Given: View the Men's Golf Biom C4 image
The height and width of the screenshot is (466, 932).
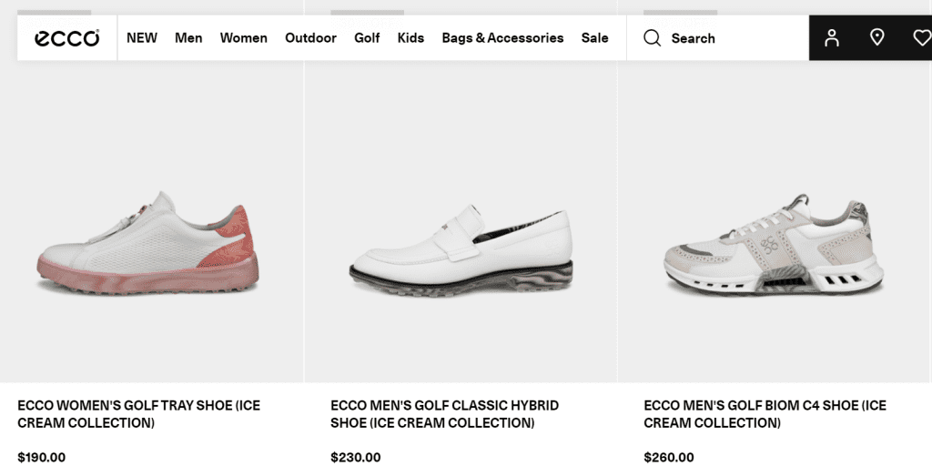Looking at the screenshot, I should click(x=773, y=246).
